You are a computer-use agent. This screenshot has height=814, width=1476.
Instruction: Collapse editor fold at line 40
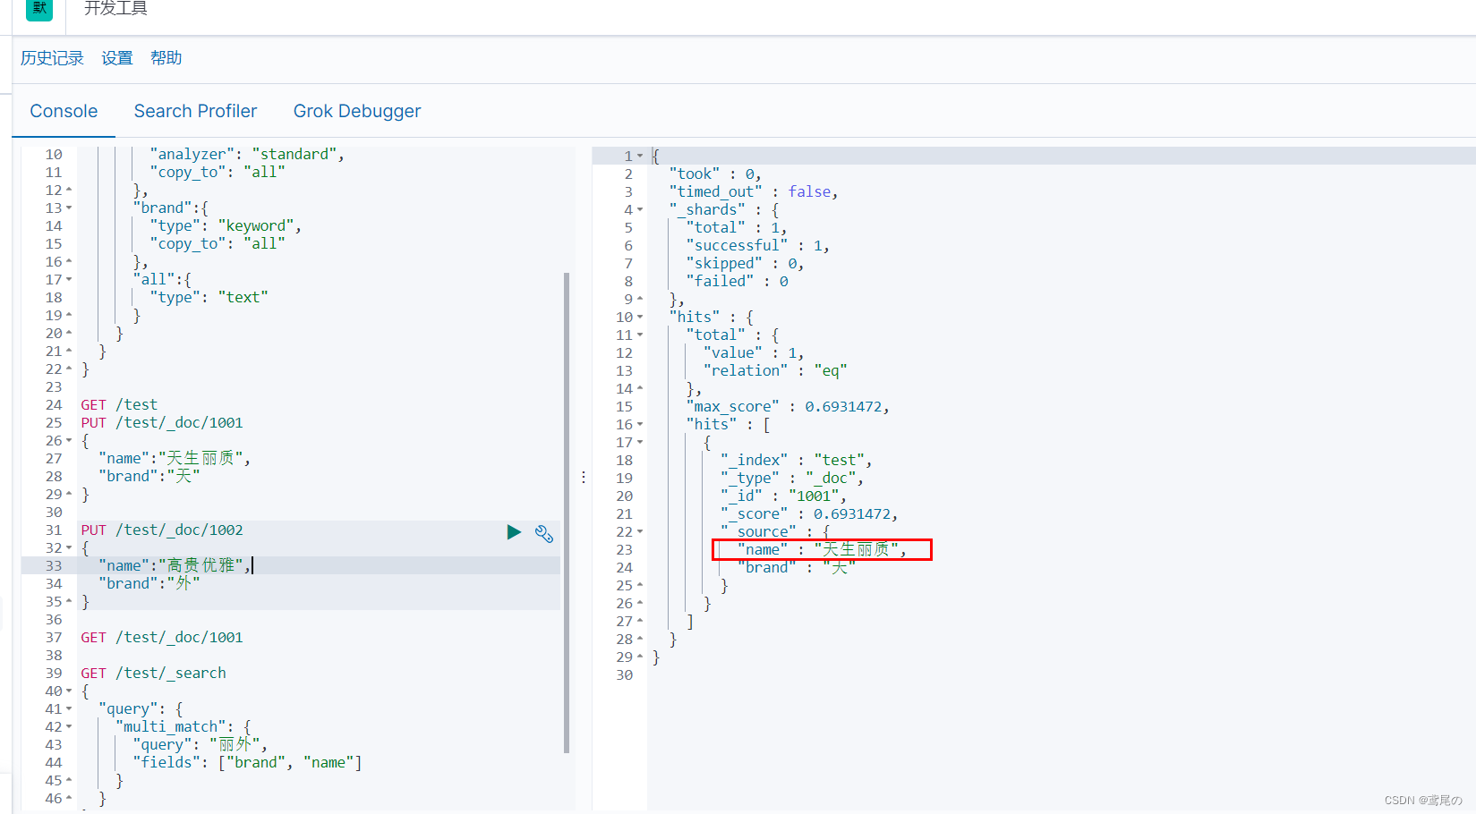(69, 691)
